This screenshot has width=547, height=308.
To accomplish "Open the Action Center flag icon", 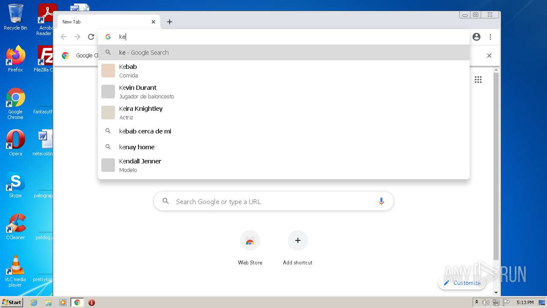I will (506, 302).
